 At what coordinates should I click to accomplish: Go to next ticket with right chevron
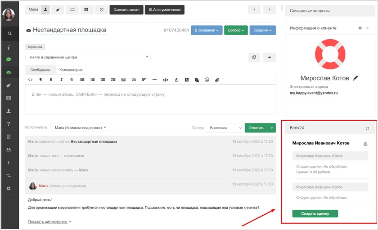[270, 9]
